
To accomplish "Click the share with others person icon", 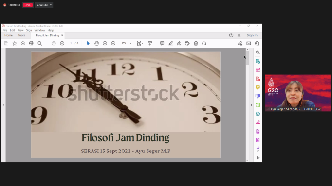I will tap(257, 43).
